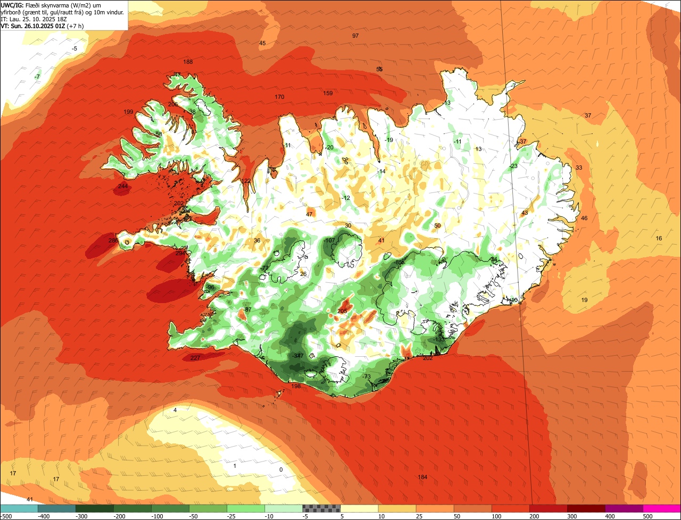Image resolution: width=681 pixels, height=520 pixels.
Task: Pick the green swatch between -100 and -50
Action: point(170,508)
